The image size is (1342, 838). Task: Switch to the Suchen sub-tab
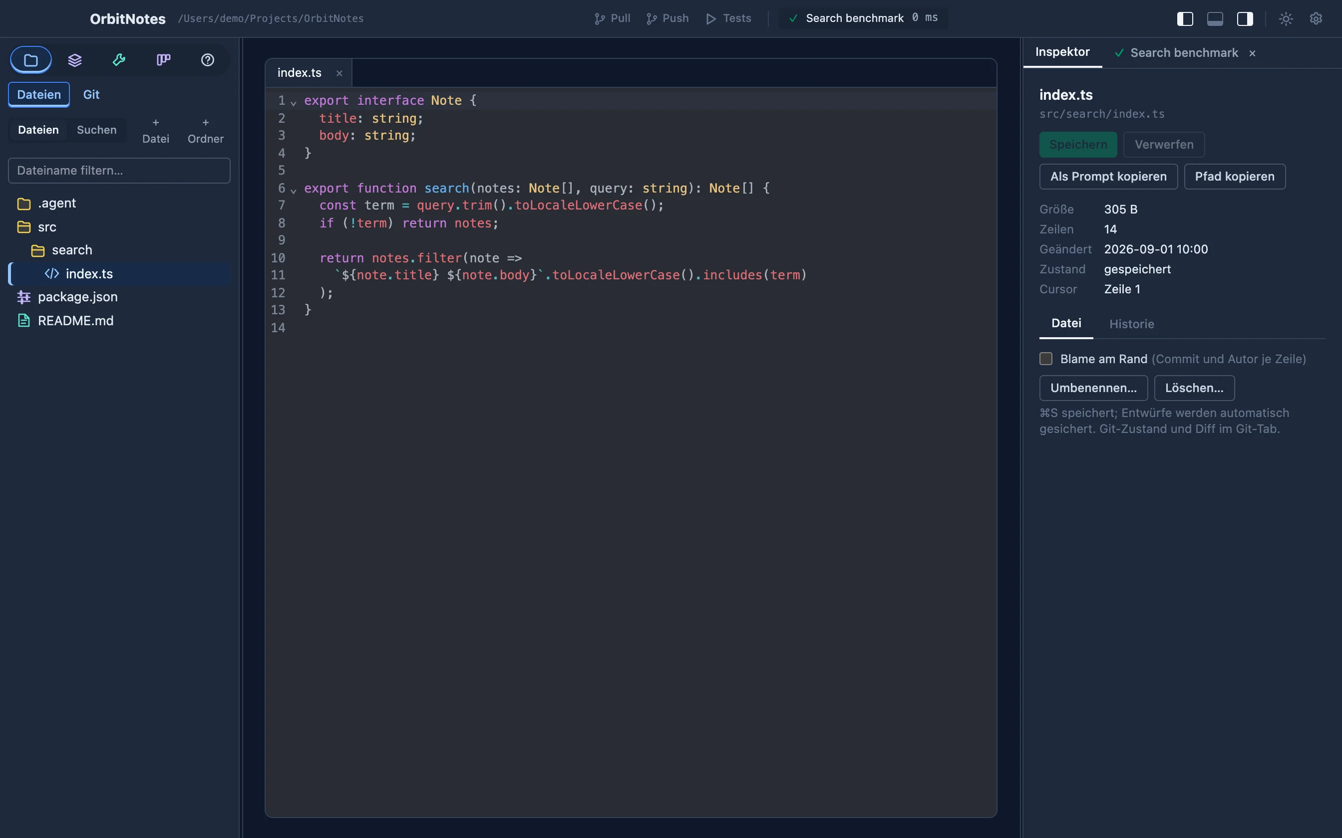(x=96, y=130)
